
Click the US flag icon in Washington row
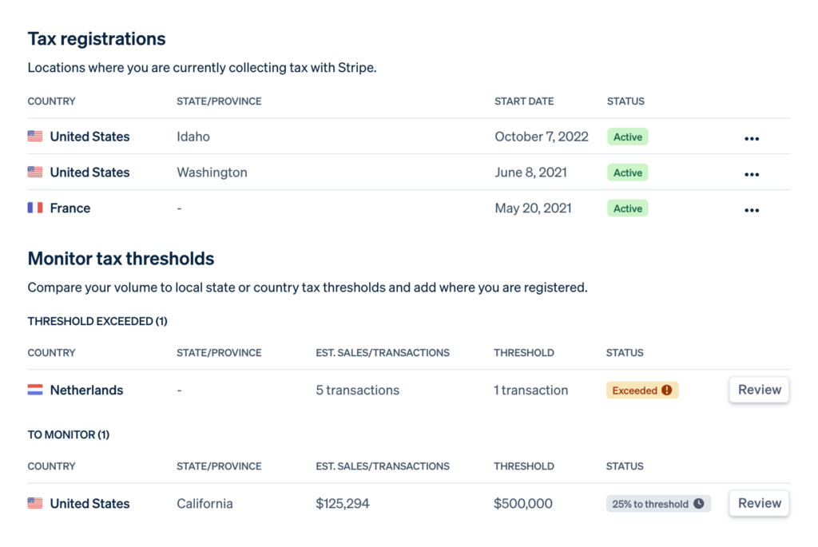tap(34, 172)
